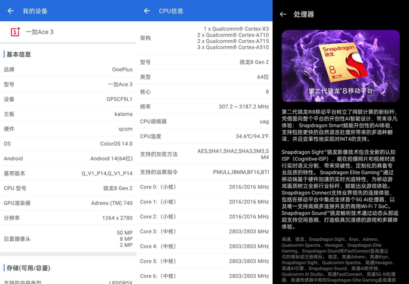Tap the 一加Ace 3 device name header

(x=40, y=32)
